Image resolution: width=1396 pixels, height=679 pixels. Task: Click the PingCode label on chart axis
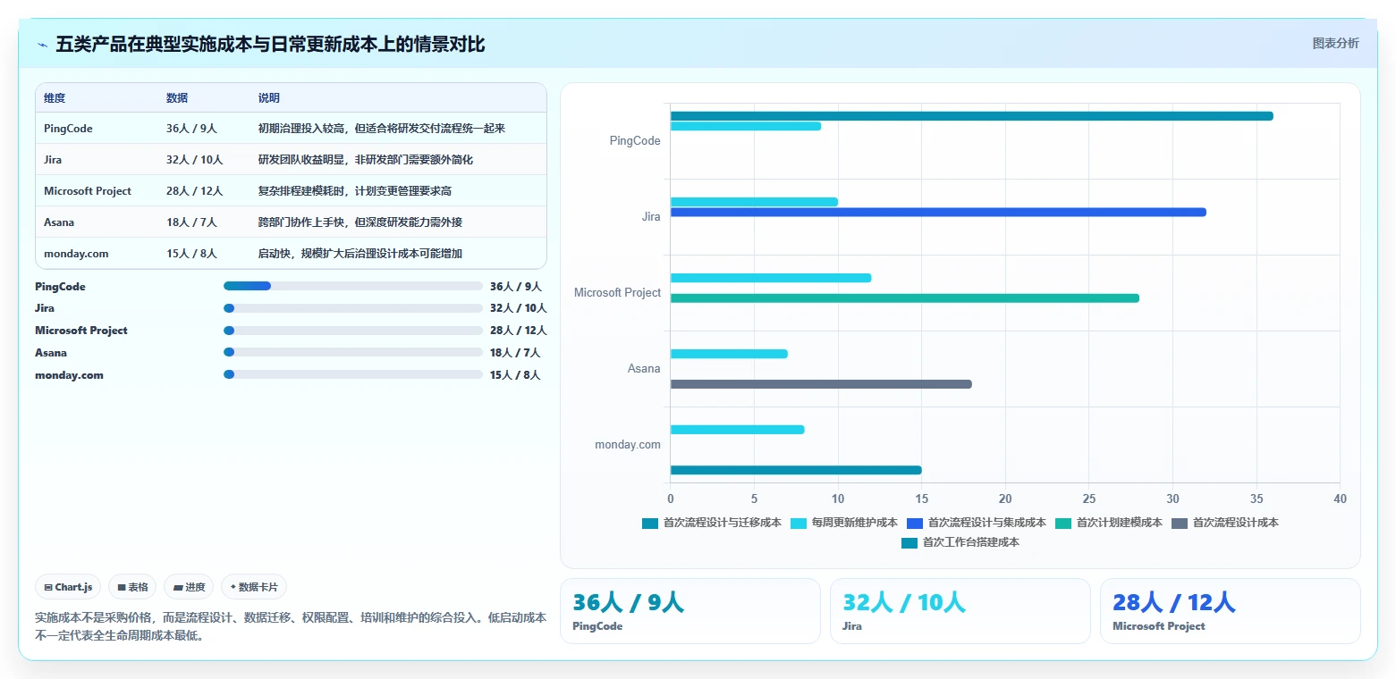pyautogui.click(x=635, y=141)
